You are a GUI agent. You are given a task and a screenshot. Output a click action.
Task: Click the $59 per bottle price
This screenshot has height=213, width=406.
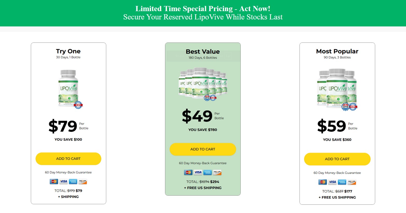click(x=332, y=126)
